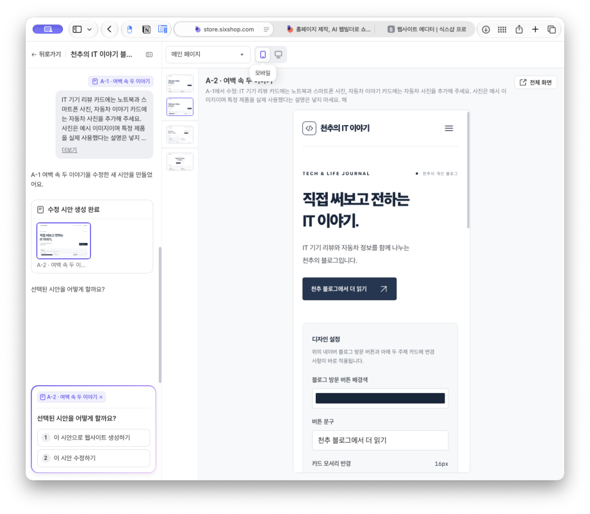
Task: Click the 수정 시안 생성 완료 card header
Action: pyautogui.click(x=92, y=209)
